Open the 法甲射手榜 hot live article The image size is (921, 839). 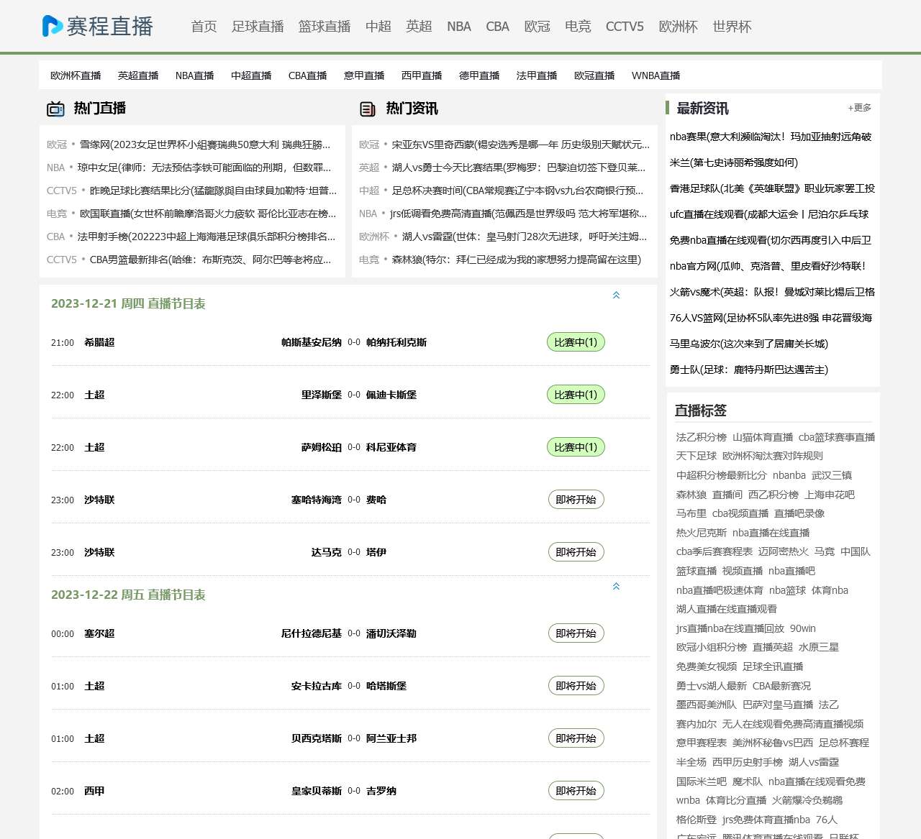pyautogui.click(x=207, y=237)
